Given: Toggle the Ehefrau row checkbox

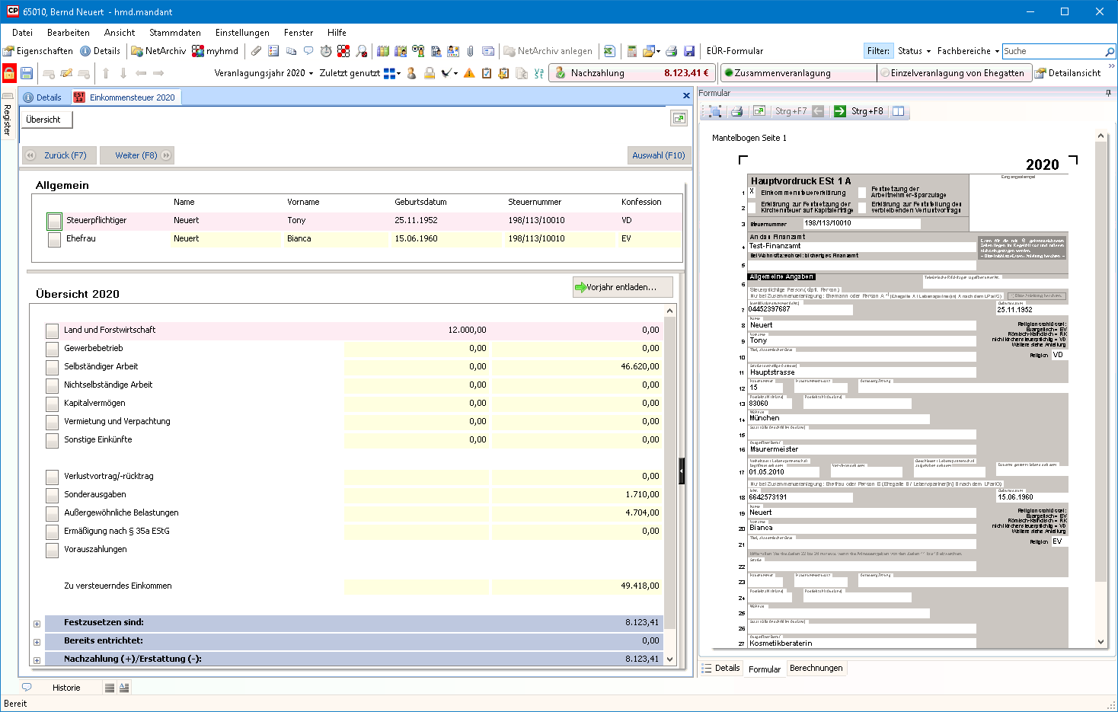Looking at the screenshot, I should click(54, 239).
